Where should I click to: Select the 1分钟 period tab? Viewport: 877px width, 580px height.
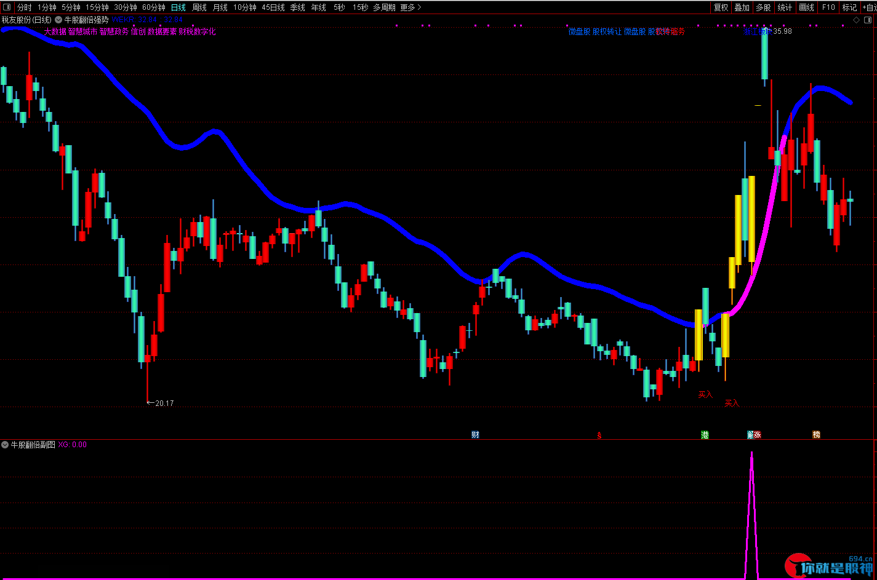47,7
